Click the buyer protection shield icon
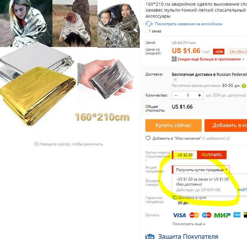 coord(150,237)
